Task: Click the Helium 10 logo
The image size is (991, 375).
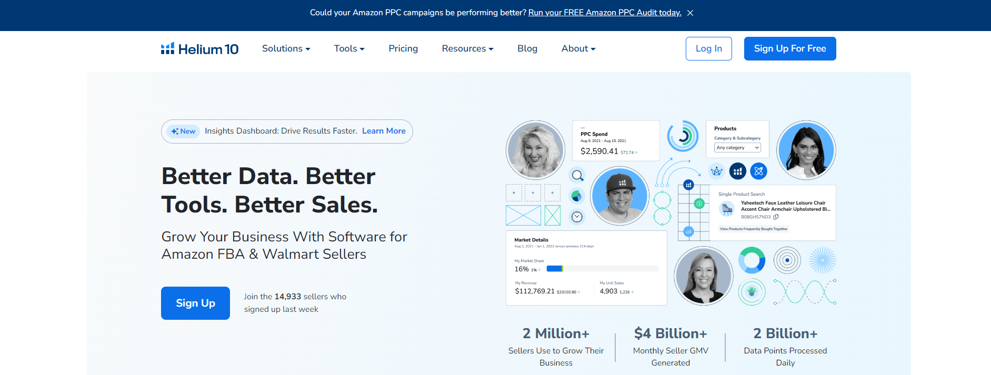Action: (199, 49)
